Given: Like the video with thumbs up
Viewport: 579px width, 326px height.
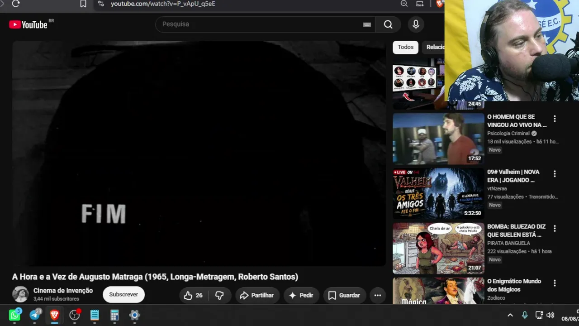Looking at the screenshot, I should 193,295.
